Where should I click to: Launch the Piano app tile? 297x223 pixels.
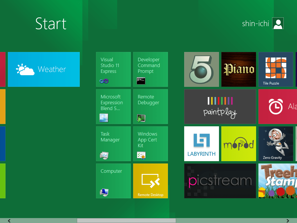click(x=239, y=69)
